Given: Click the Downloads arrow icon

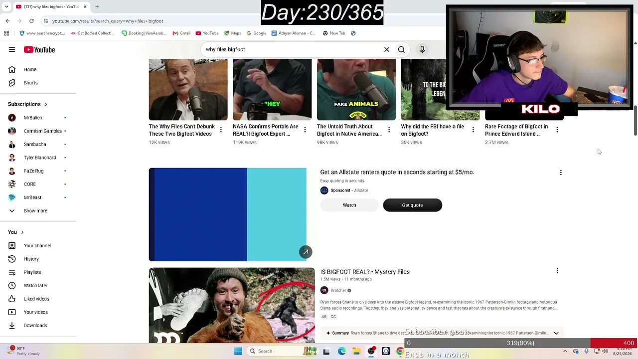Looking at the screenshot, I should point(12,326).
